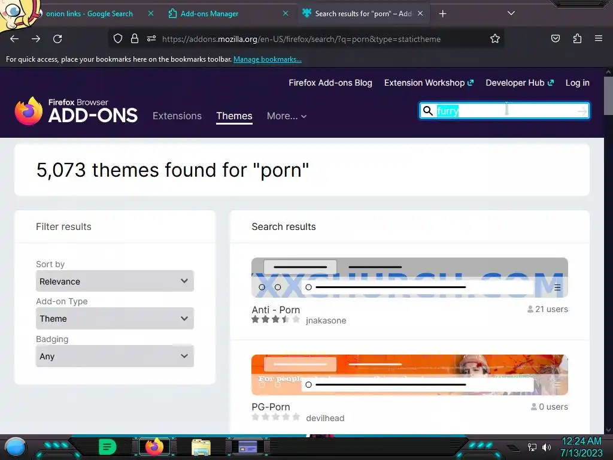Close the Add-ons Manager tab
Viewport: 613px width, 460px height.
click(286, 13)
